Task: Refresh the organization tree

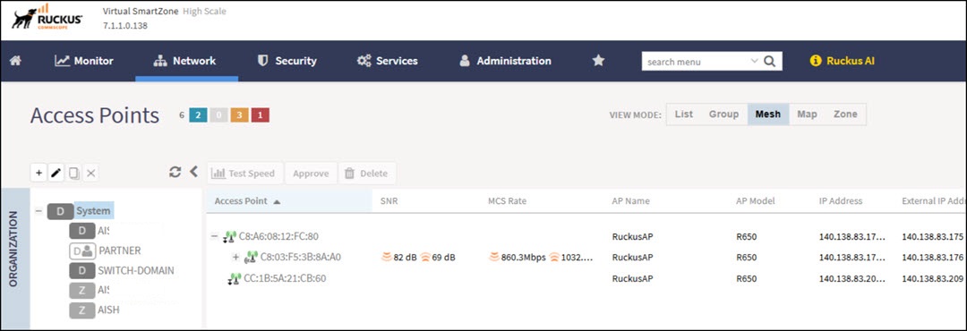Action: (175, 173)
